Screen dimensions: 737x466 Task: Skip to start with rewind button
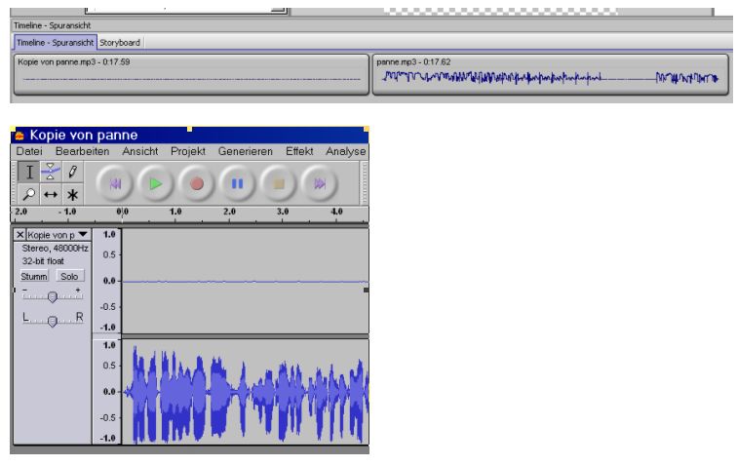[x=113, y=182]
